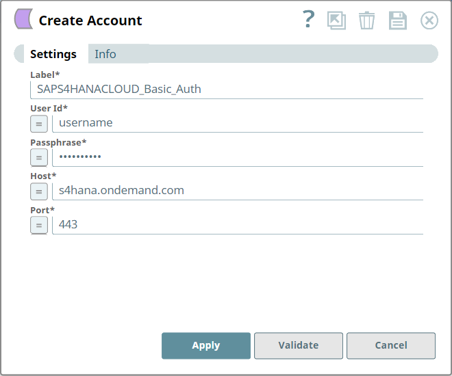Click the Port* caption
The width and height of the screenshot is (452, 376).
(x=42, y=211)
